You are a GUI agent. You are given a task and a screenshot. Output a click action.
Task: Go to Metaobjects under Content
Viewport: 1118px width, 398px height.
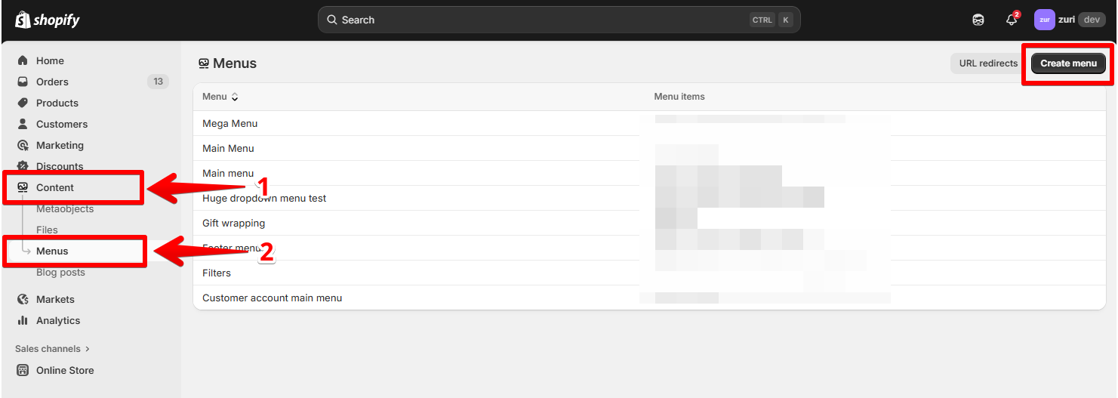(65, 208)
